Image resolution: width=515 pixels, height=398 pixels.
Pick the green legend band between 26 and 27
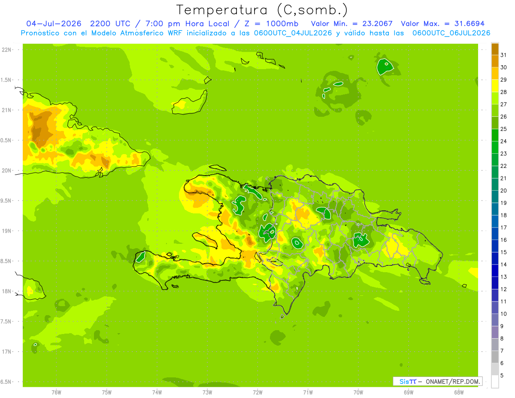[495, 110]
